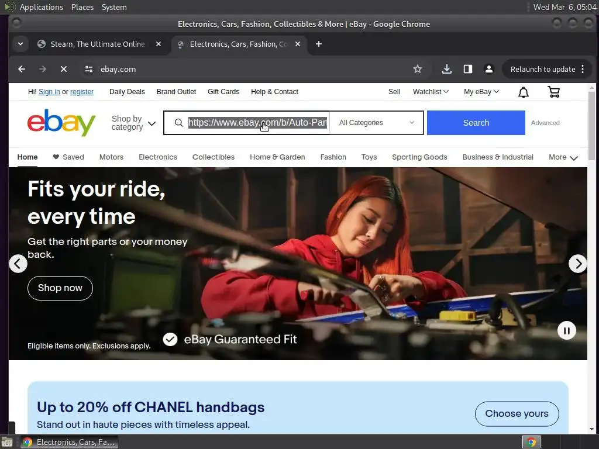Open the eBay shopping cart
Screen dimensions: 599x449
tap(553, 92)
